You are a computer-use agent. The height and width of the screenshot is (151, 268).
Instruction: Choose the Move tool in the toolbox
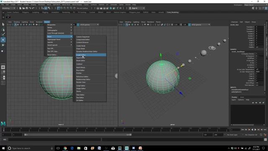pyautogui.click(x=3, y=40)
